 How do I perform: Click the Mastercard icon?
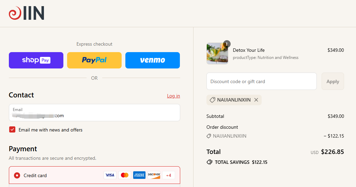tap(125, 175)
